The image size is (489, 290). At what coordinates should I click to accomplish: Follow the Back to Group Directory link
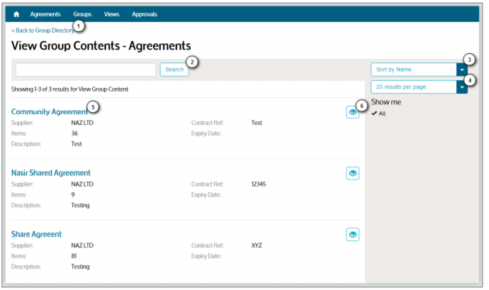[x=43, y=30]
